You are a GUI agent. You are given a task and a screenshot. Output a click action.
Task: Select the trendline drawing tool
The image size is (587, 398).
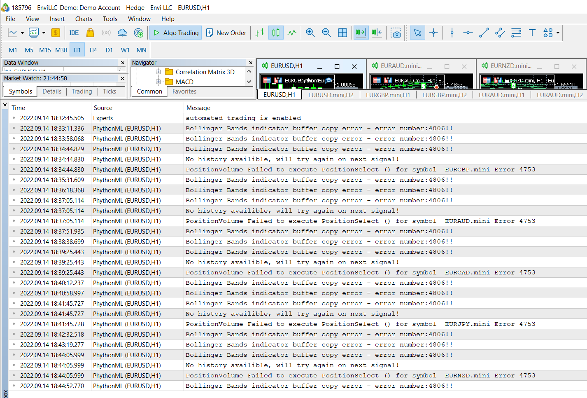coord(484,33)
